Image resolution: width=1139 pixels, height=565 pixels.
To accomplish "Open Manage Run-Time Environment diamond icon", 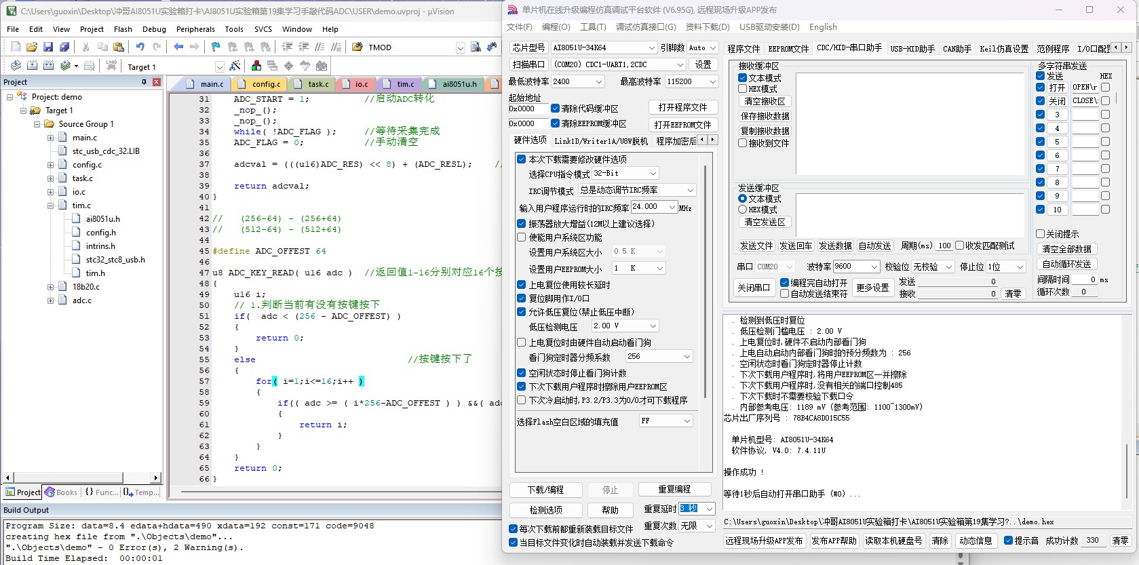I will click(x=288, y=66).
